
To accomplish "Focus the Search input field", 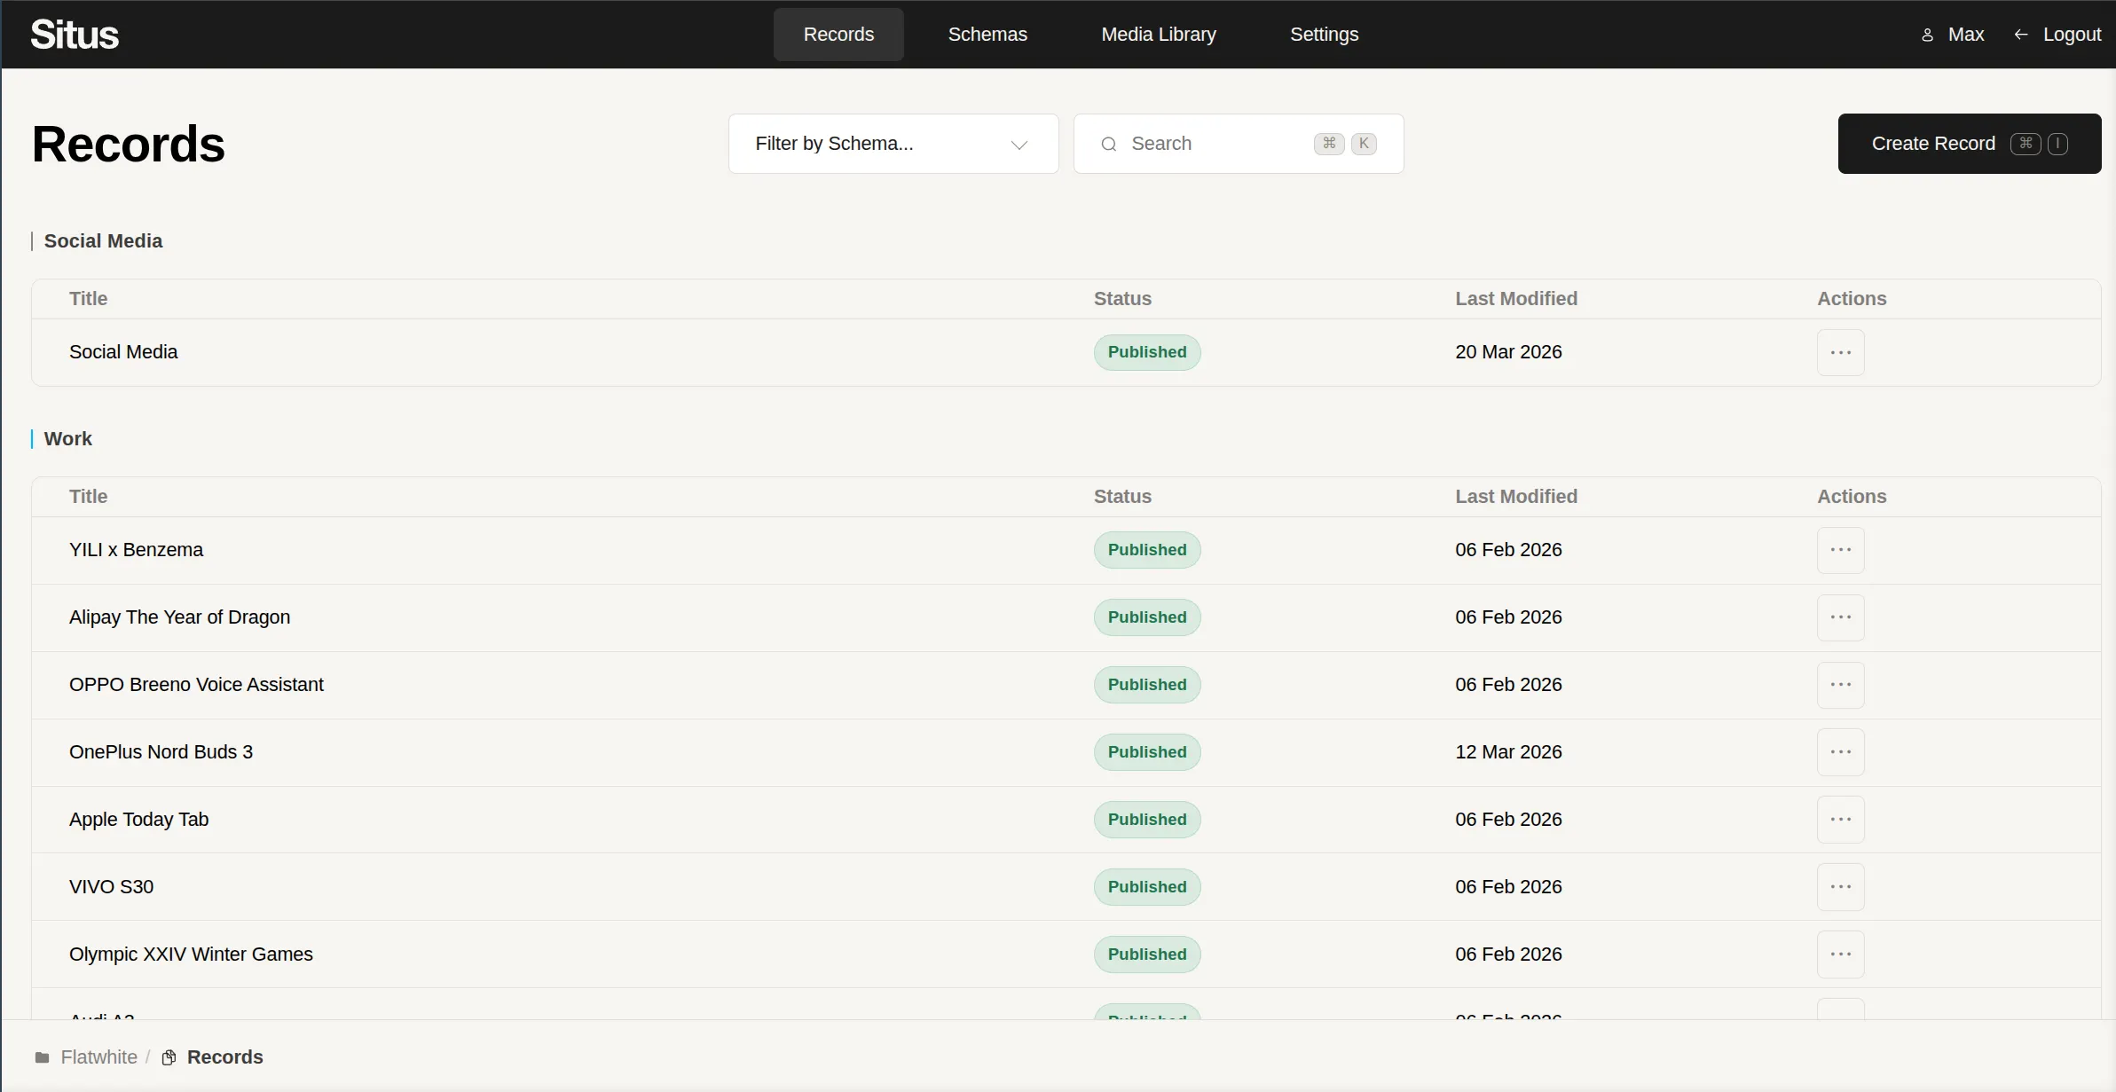I will 1215,144.
